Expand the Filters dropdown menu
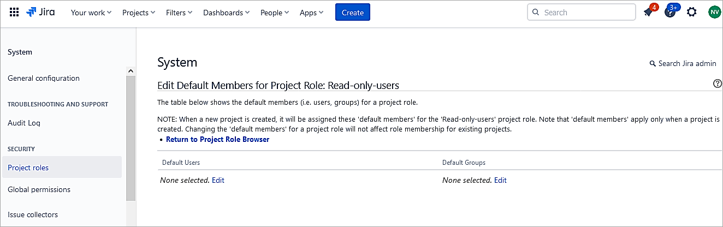The height and width of the screenshot is (227, 723). tap(179, 13)
